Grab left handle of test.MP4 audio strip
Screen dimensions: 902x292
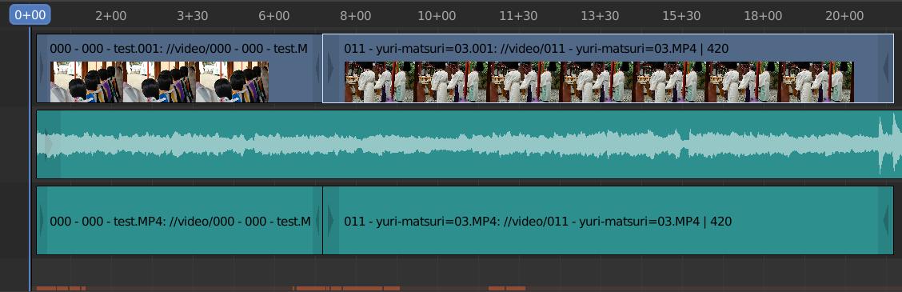point(42,220)
